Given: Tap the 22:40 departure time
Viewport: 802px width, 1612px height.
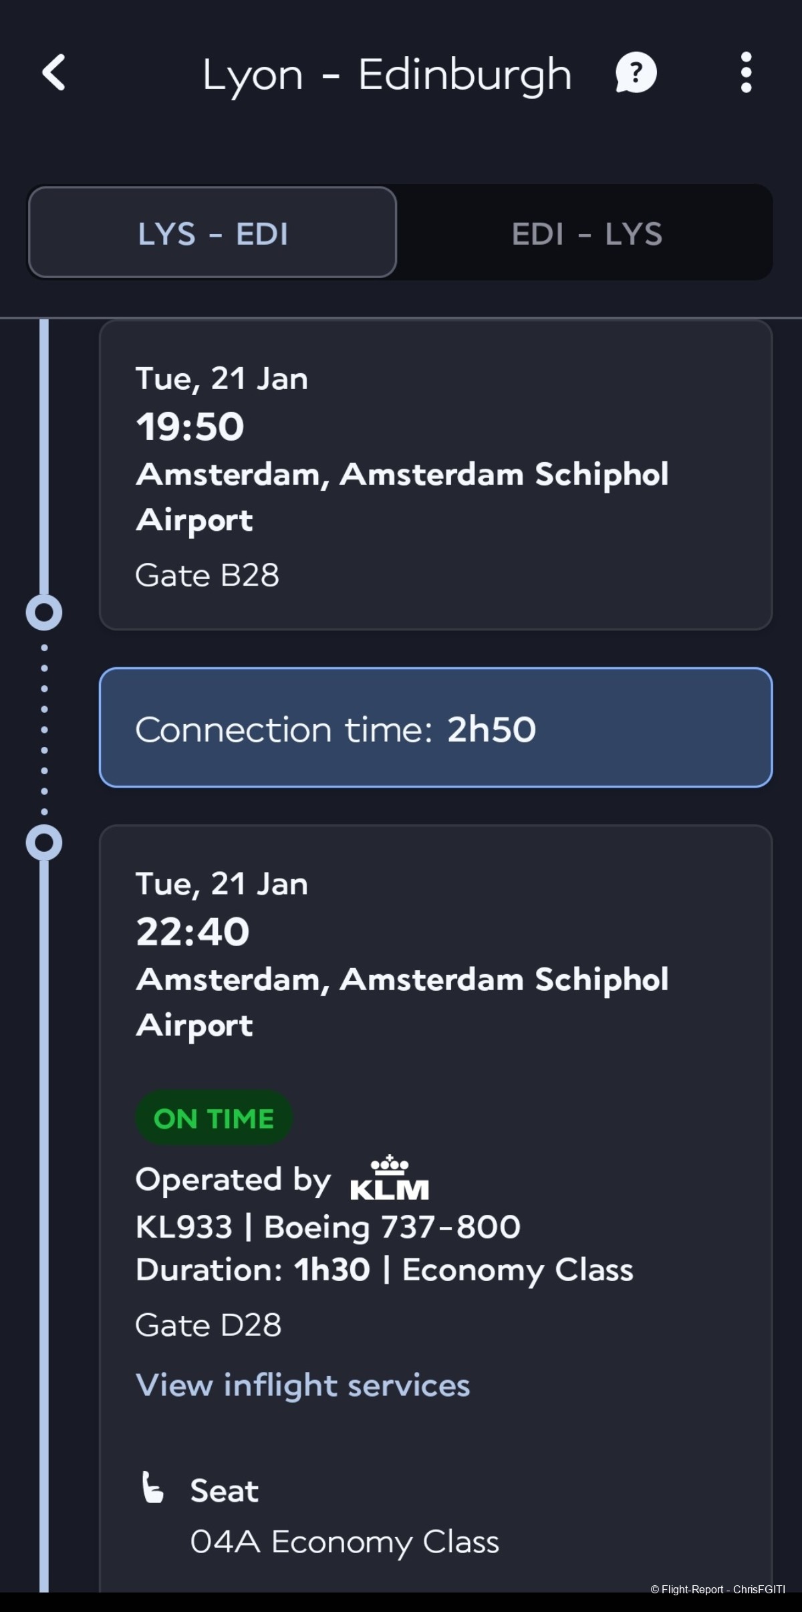Looking at the screenshot, I should [192, 931].
